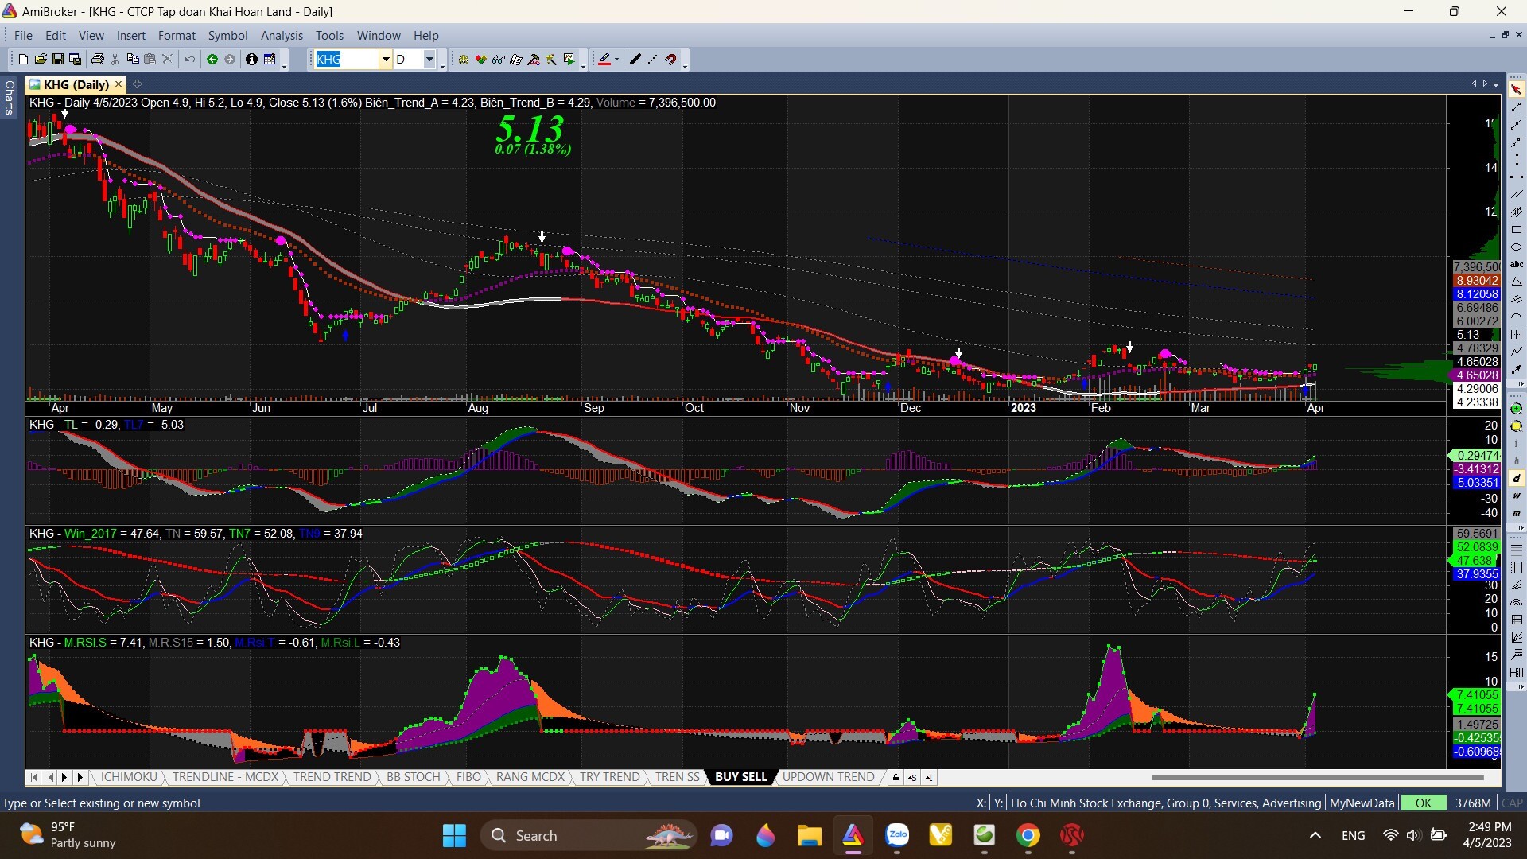Switch to the BB STOCH sheet tab

coord(413,777)
